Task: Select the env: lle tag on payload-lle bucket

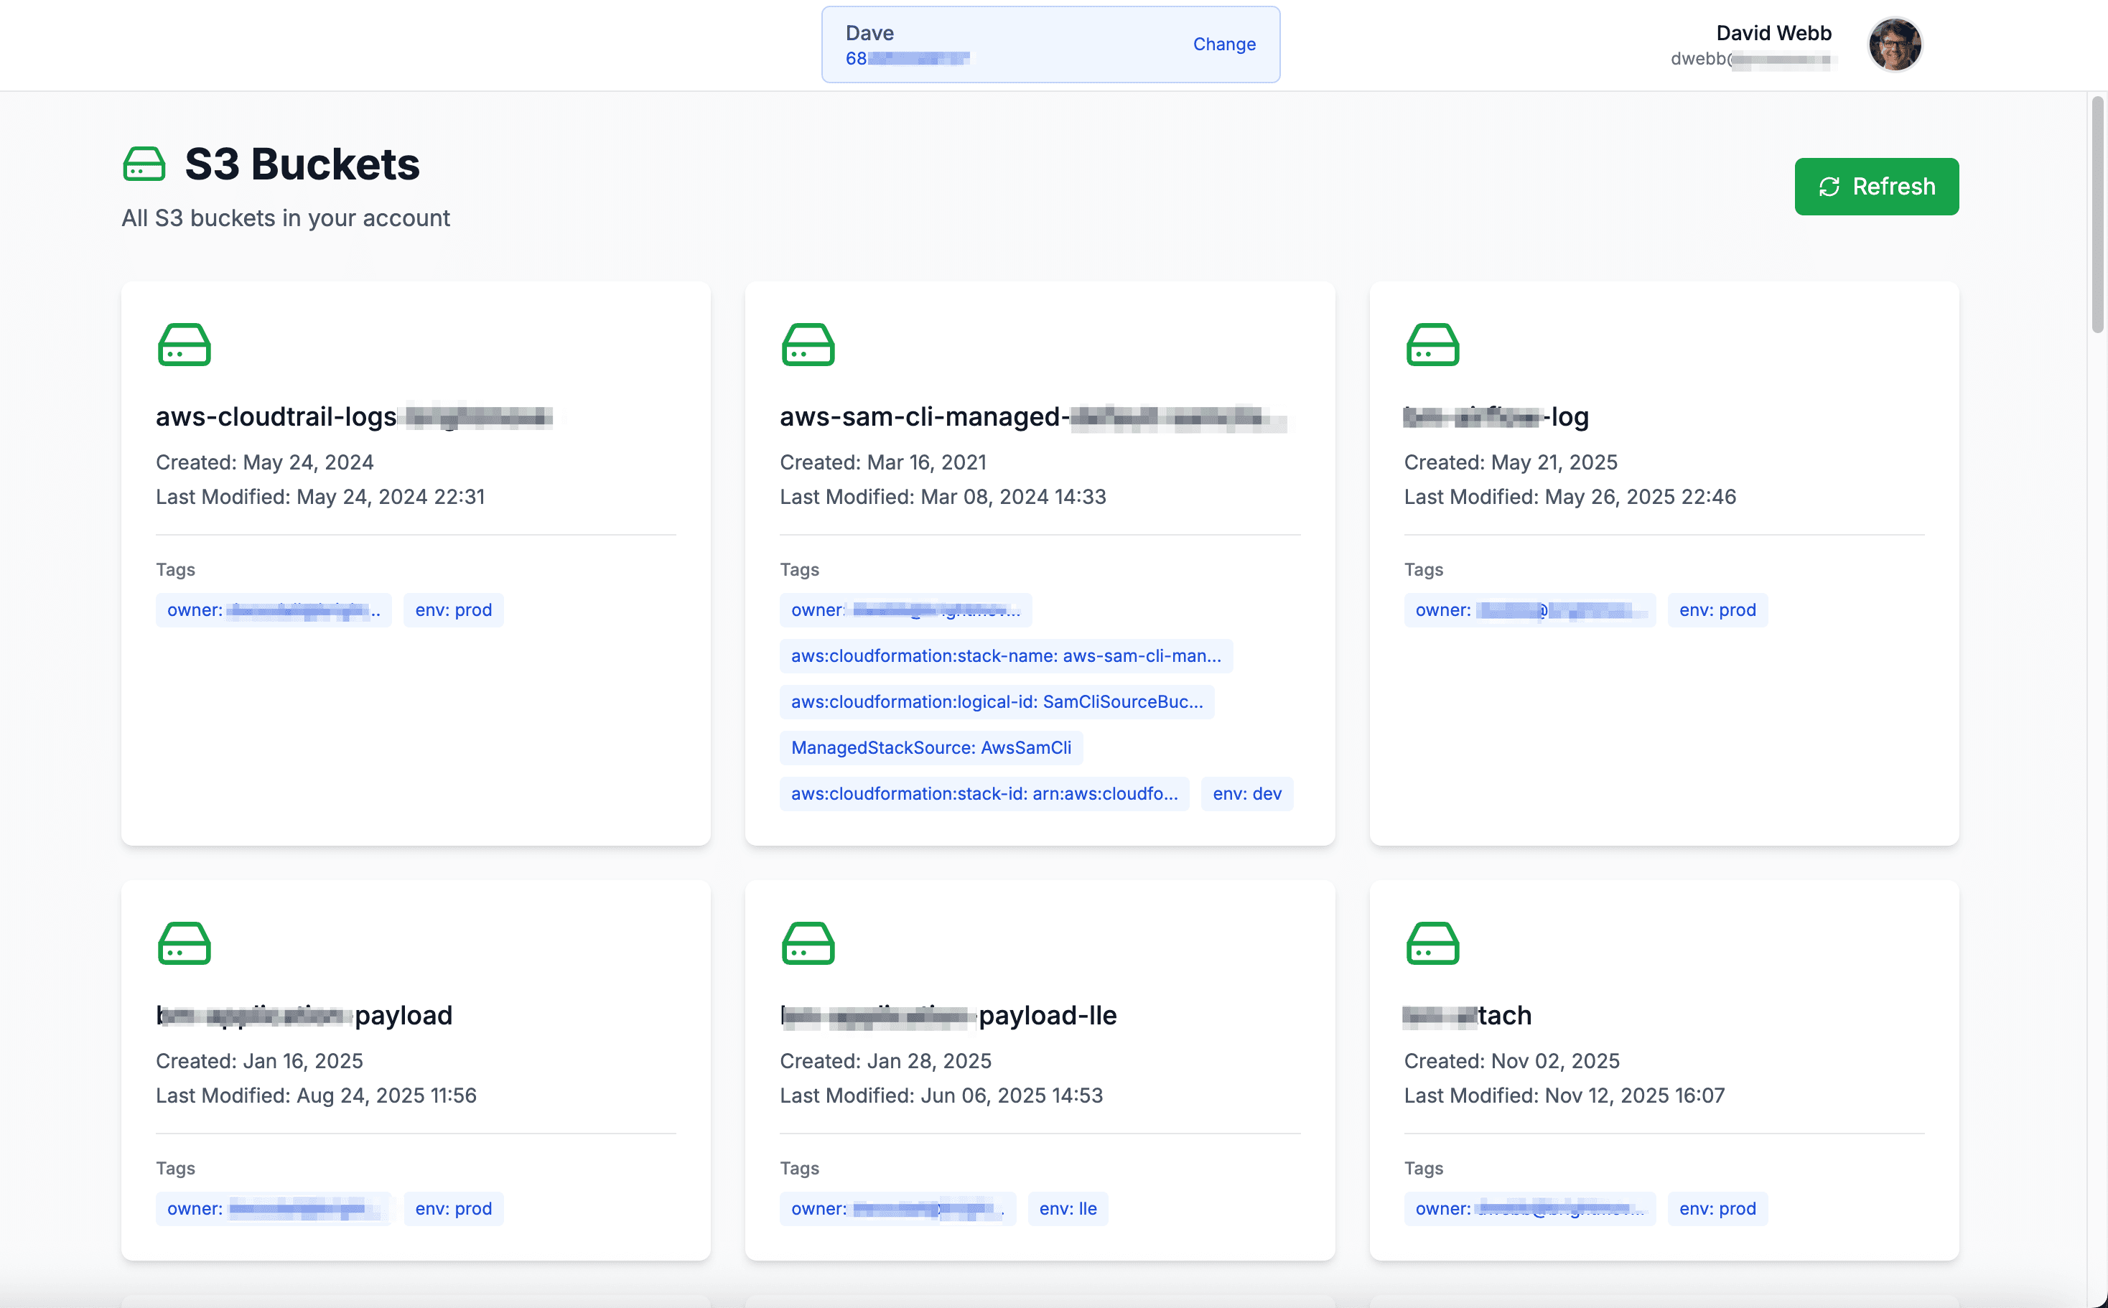Action: (x=1068, y=1208)
